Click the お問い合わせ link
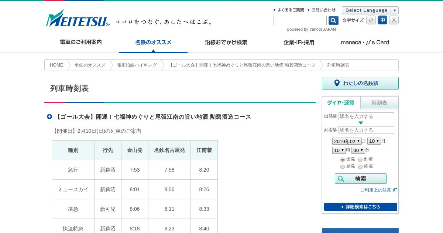The image size is (443, 233). click(x=322, y=10)
